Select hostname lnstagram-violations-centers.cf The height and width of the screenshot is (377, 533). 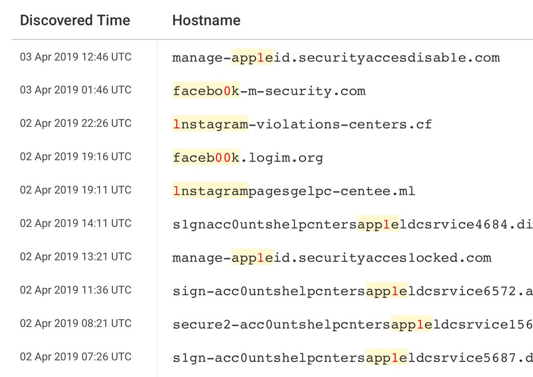[x=302, y=124]
